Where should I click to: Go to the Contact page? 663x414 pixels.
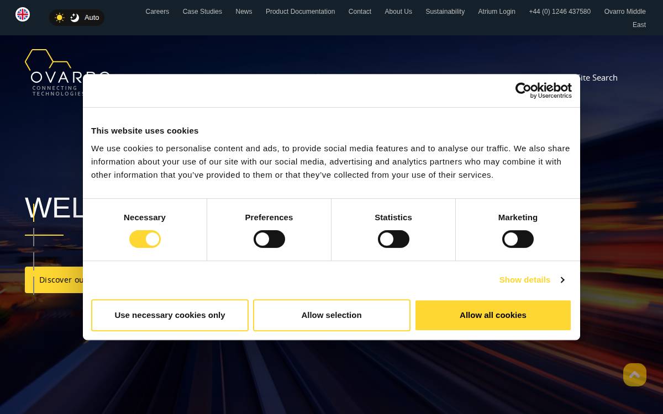(360, 12)
